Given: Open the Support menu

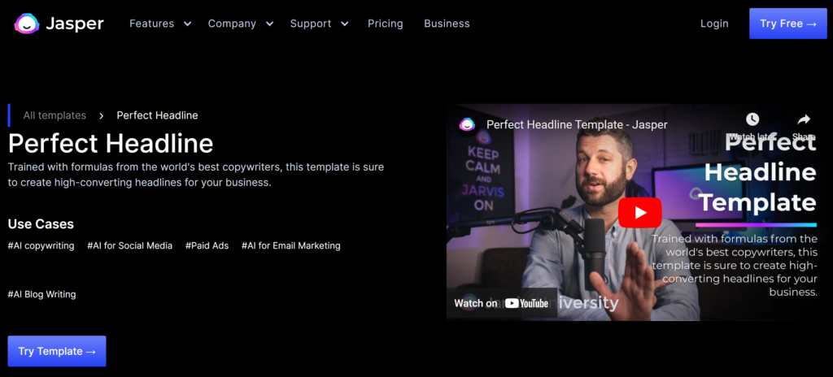Looking at the screenshot, I should point(311,24).
